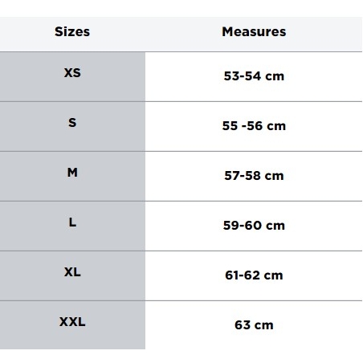Screen dimensions: 363x363
Task: Click the 59-60 cm measurement
Action: point(254,226)
